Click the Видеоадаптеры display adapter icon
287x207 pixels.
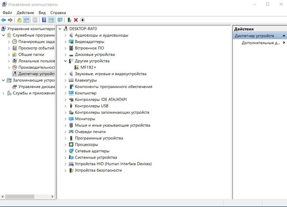point(71,42)
